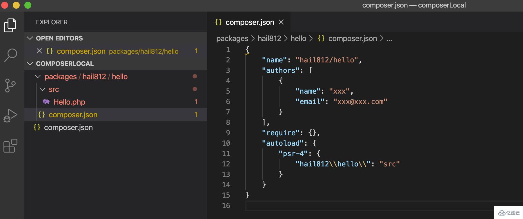Open the Search view in the activity bar
Screen dimensions: 523x219
(x=10, y=55)
